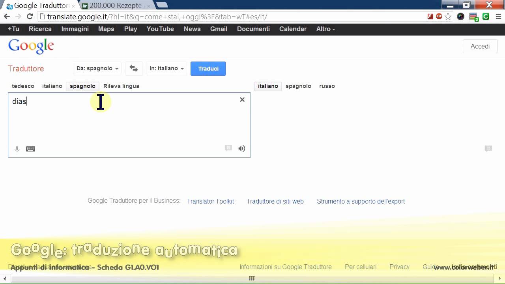The width and height of the screenshot is (505, 284).
Task: Open Strumento a supporto dell'export link
Action: [361, 201]
